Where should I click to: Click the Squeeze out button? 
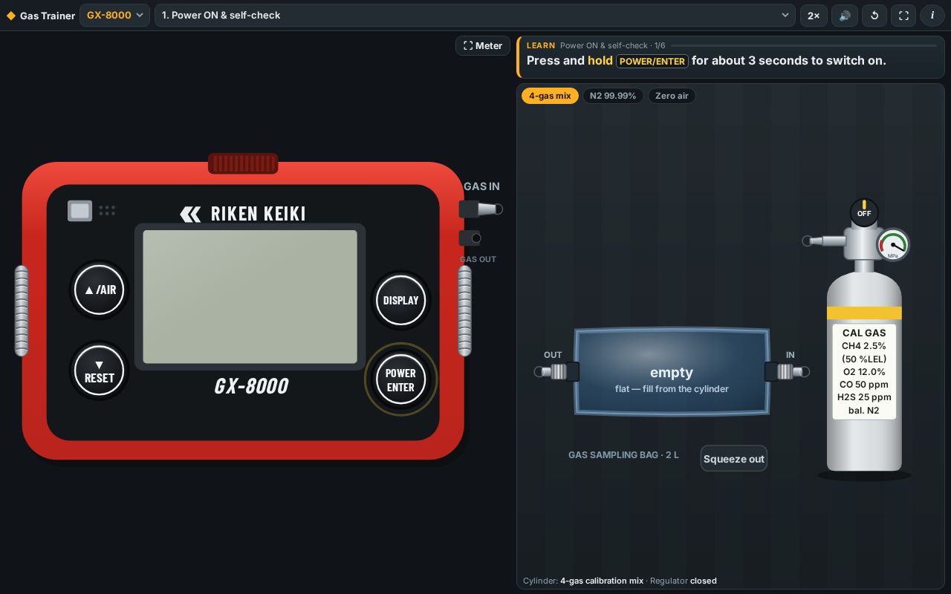[x=733, y=459]
